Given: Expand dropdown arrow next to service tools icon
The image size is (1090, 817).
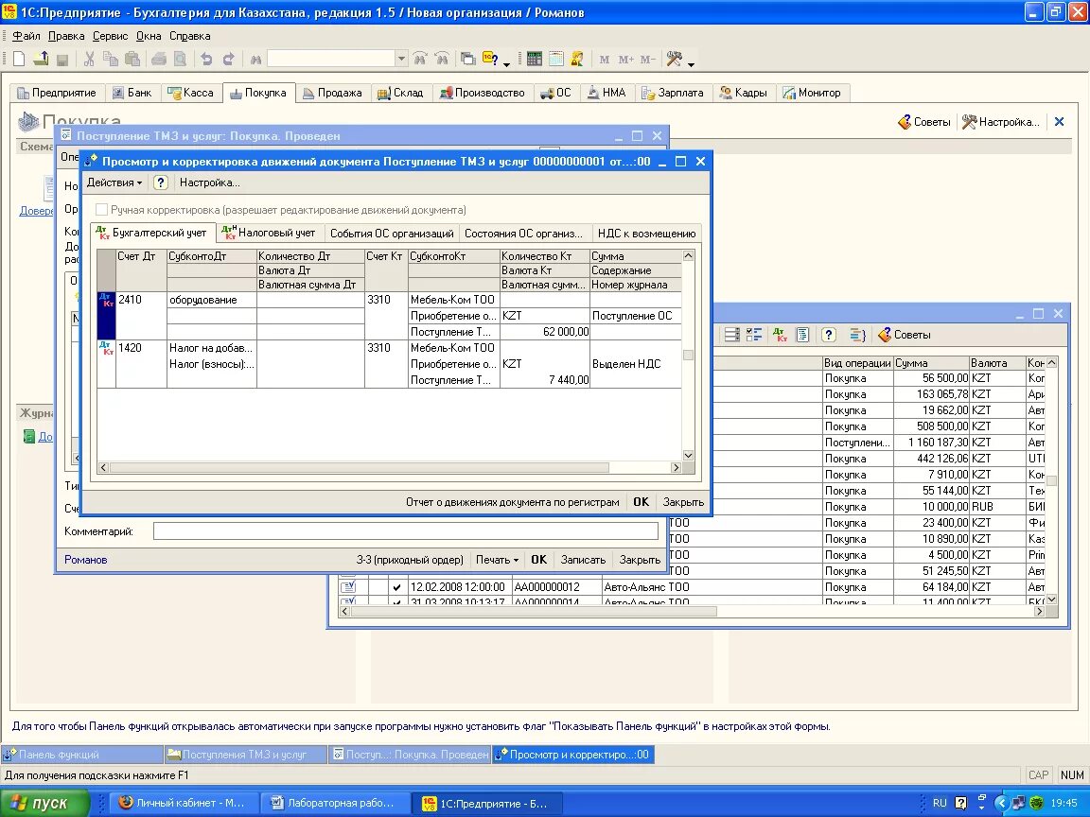Looking at the screenshot, I should pos(691,64).
